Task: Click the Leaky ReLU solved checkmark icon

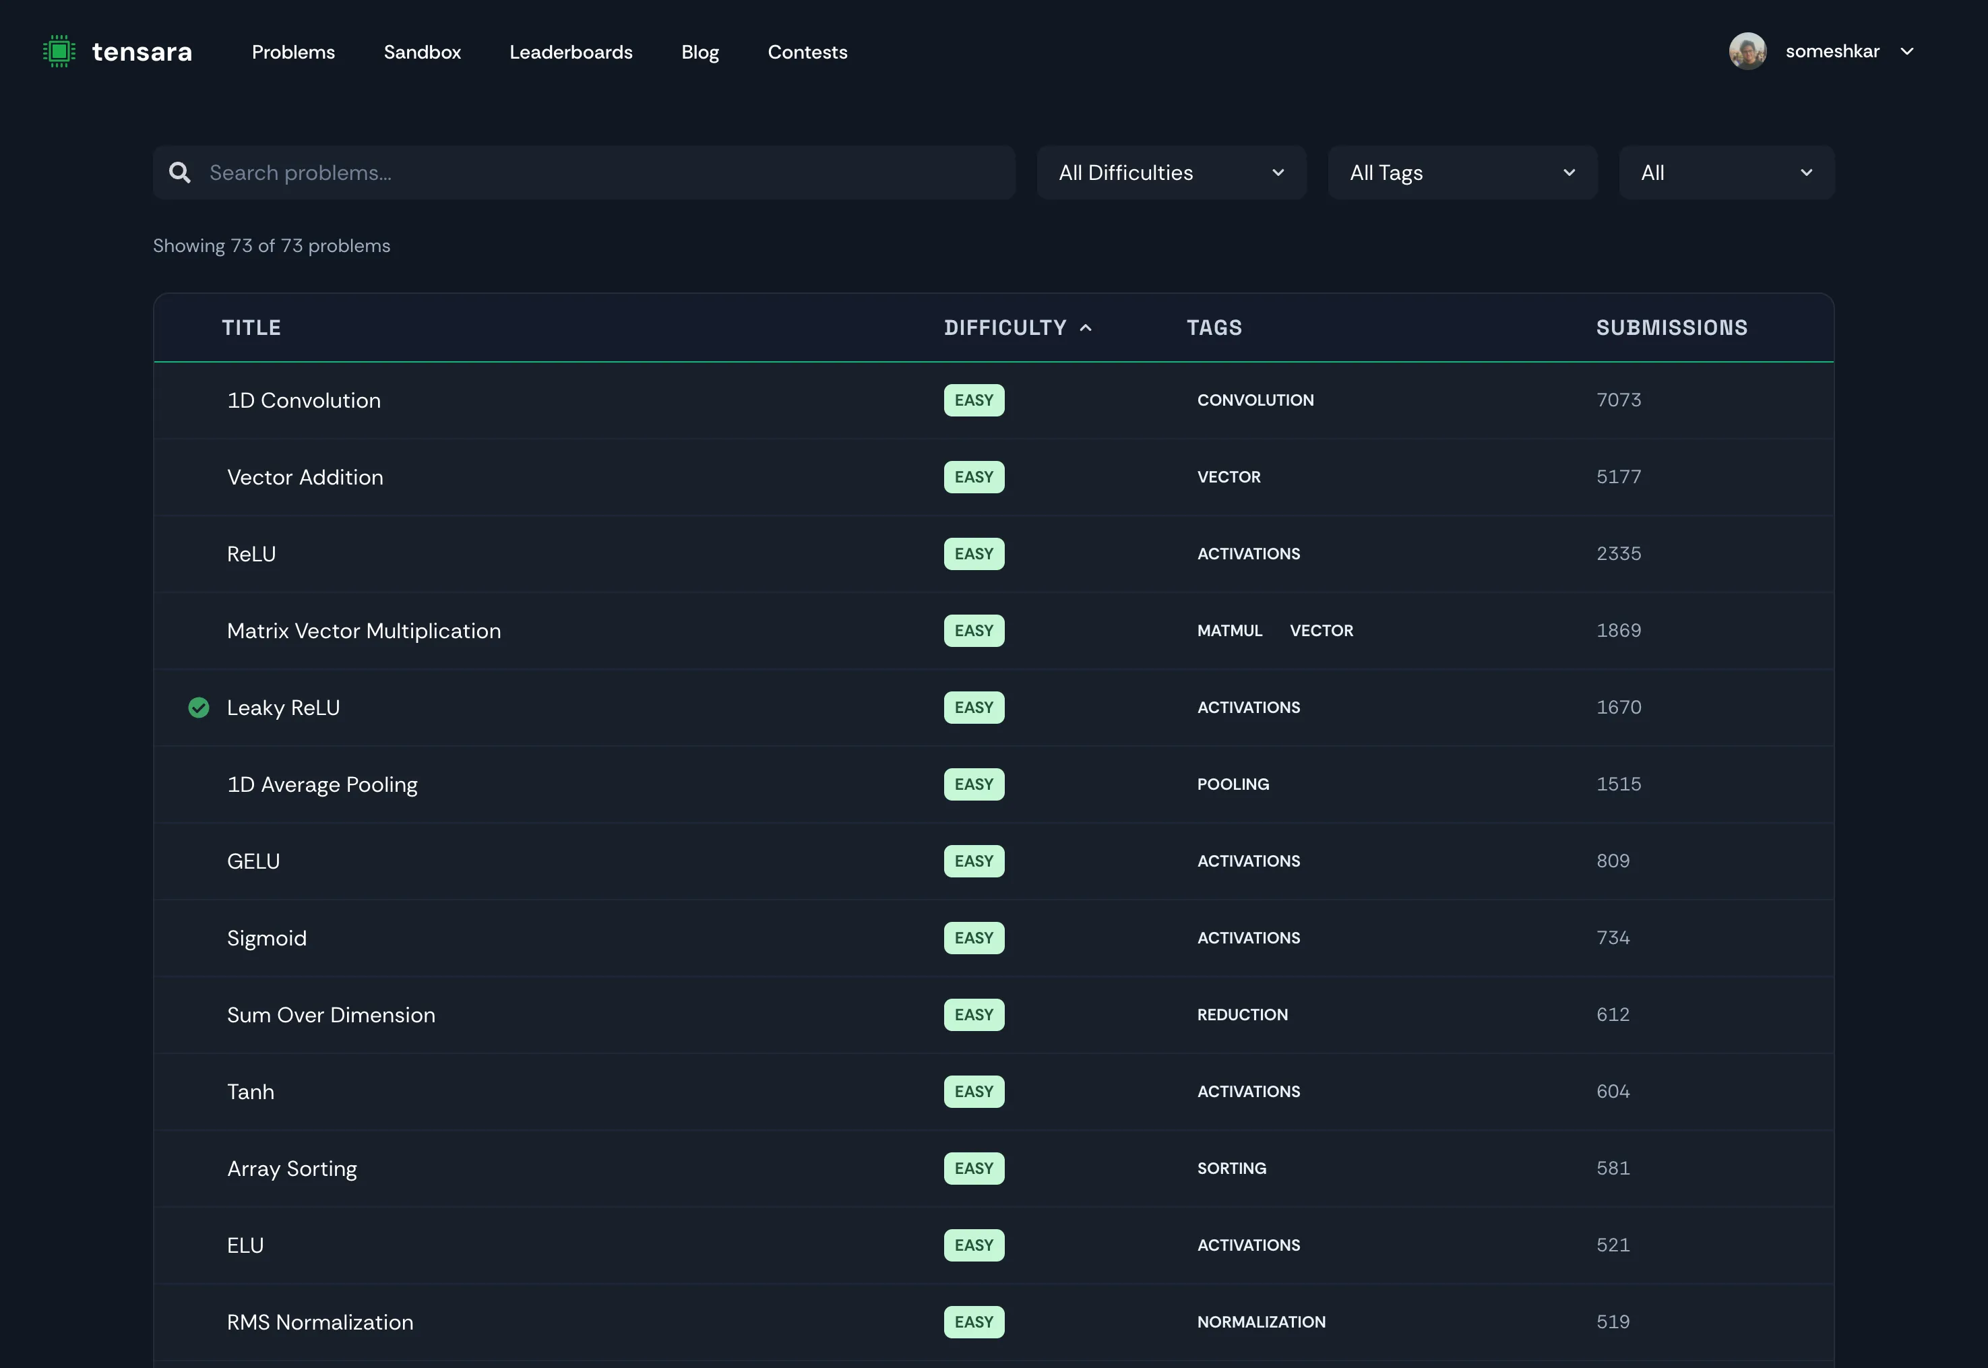Action: click(199, 708)
